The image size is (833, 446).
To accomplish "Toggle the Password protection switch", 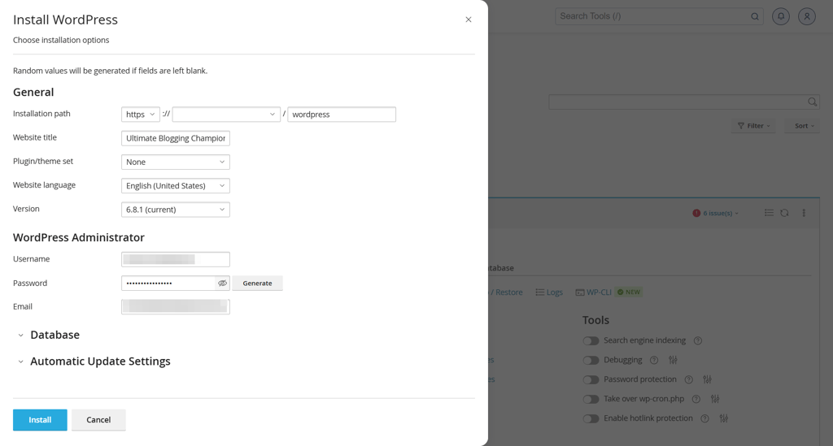I will [x=591, y=379].
